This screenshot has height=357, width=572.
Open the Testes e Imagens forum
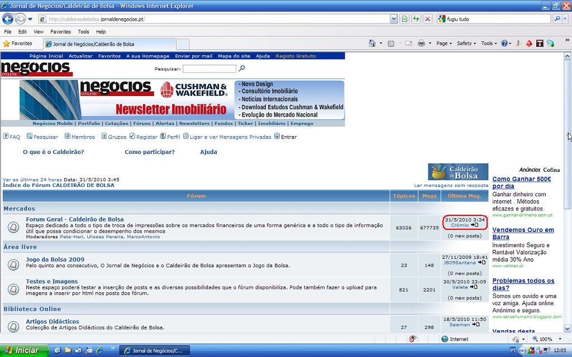(x=52, y=281)
